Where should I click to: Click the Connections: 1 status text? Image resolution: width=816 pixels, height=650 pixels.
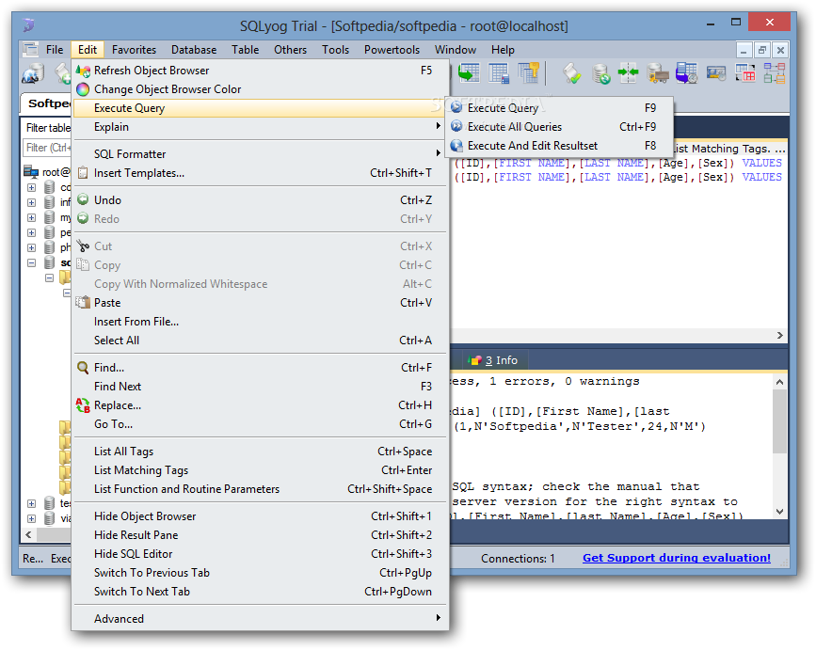click(x=518, y=559)
